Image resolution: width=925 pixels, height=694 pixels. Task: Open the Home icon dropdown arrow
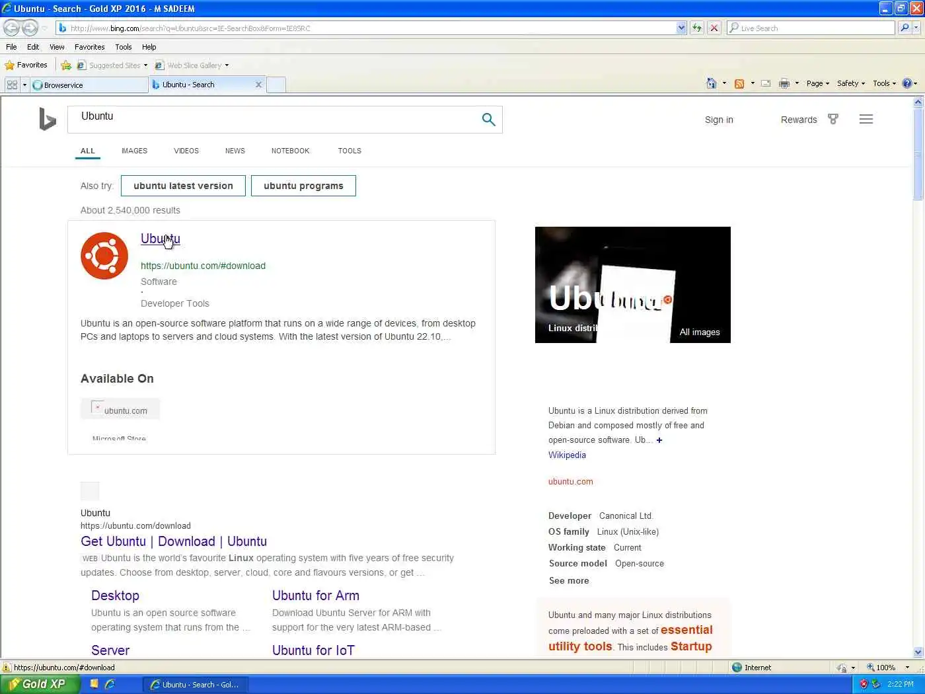[x=724, y=83]
